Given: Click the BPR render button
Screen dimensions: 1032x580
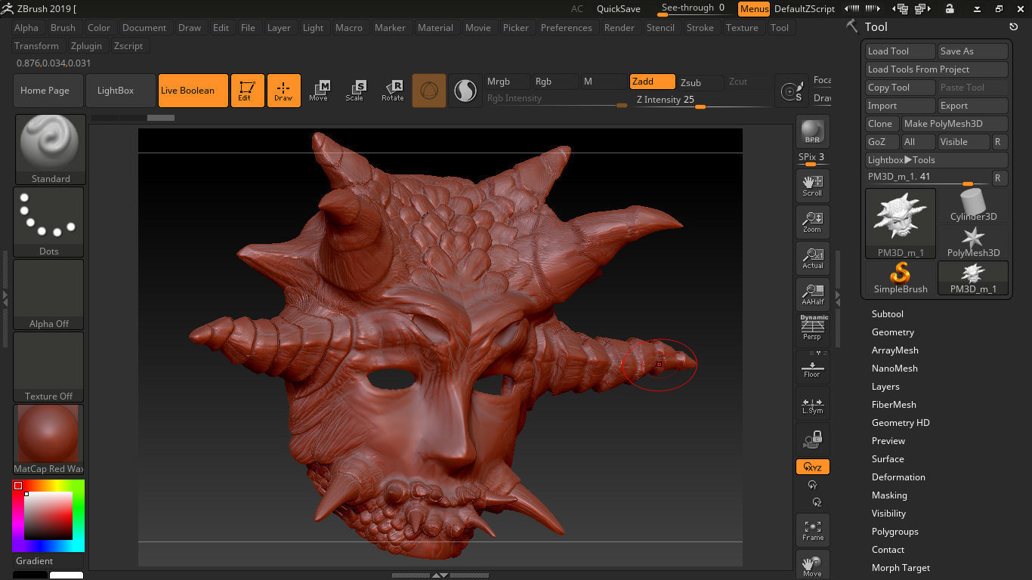Looking at the screenshot, I should 812,131.
